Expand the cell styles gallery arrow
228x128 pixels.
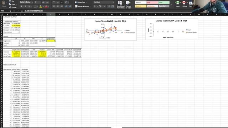171,4
